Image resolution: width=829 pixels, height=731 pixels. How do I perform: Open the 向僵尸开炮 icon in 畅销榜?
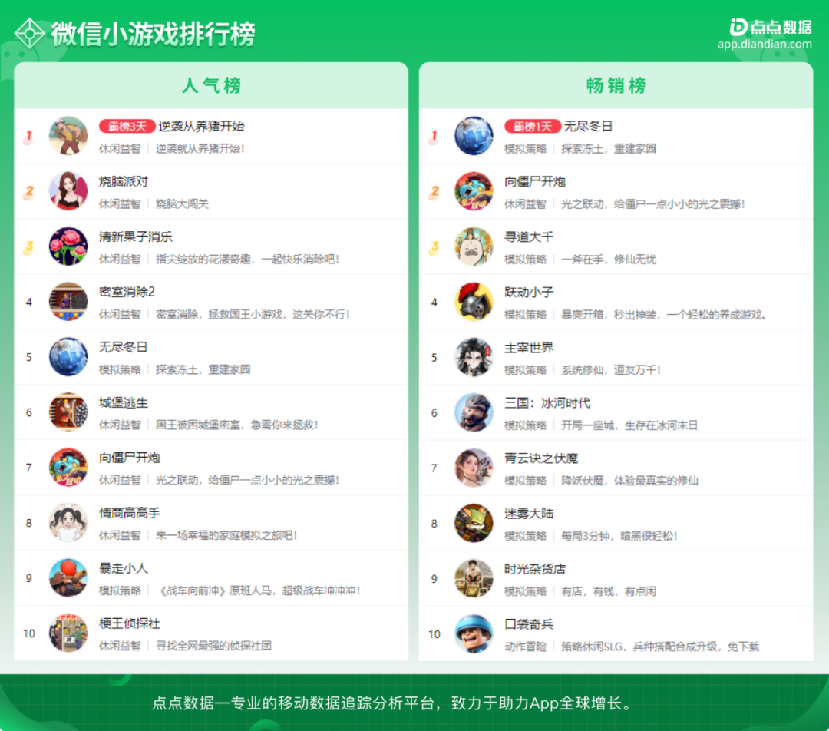click(x=474, y=191)
